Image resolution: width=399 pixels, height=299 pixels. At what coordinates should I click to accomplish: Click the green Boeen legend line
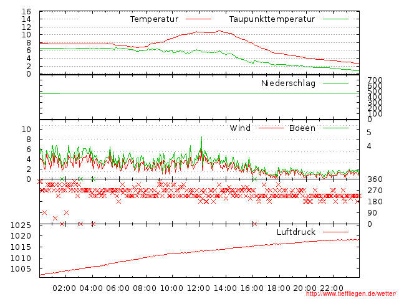(x=335, y=128)
